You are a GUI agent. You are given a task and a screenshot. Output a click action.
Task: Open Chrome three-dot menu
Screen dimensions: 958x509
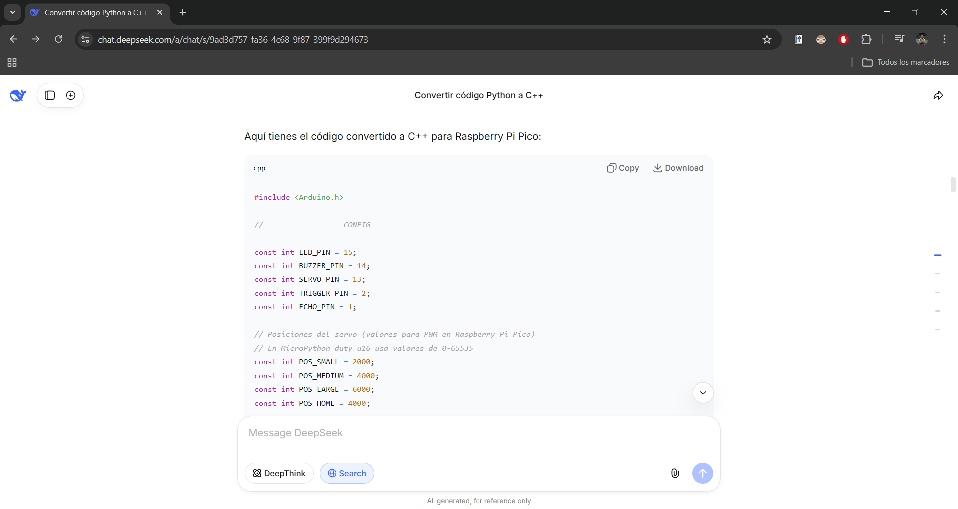click(x=944, y=39)
